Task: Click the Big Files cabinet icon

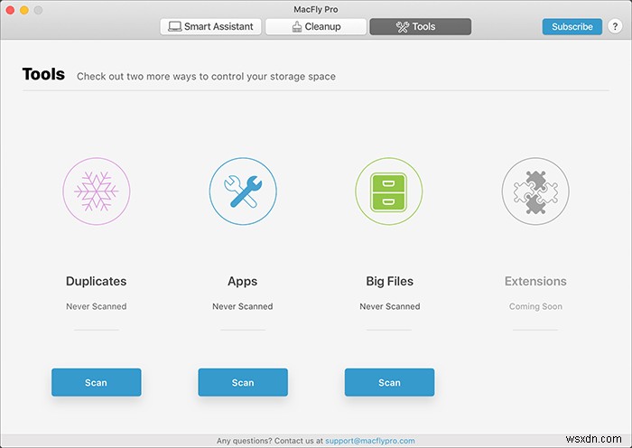Action: pyautogui.click(x=389, y=191)
